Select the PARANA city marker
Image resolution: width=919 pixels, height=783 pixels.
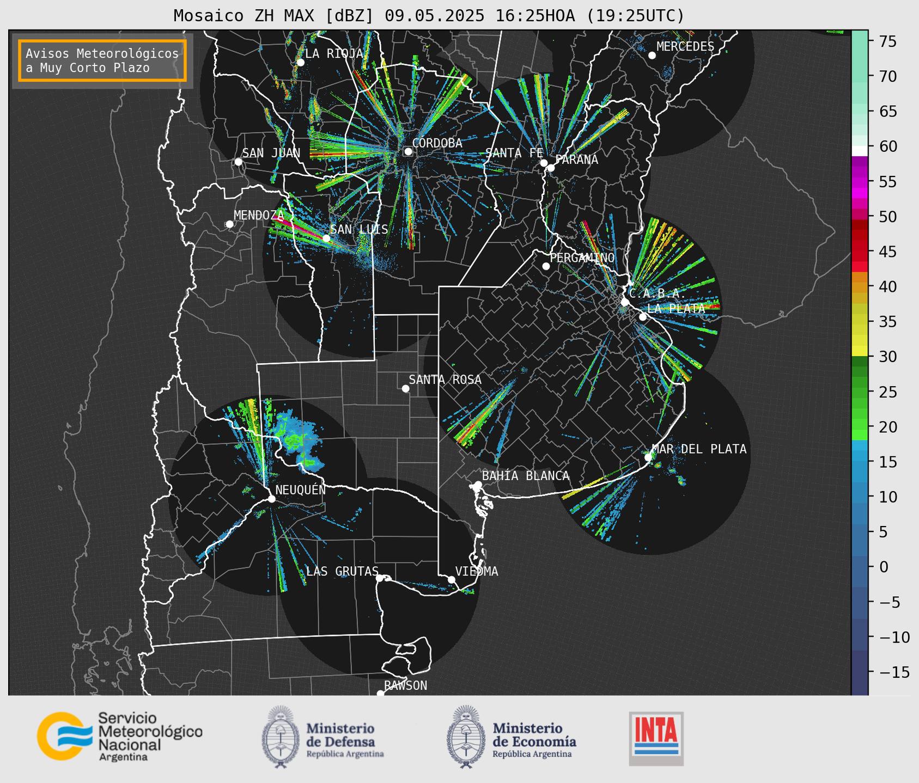point(551,168)
